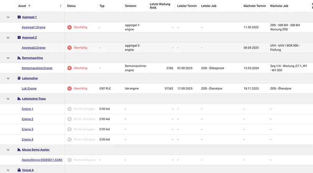Open the Demomaschine asset link

click(32, 58)
